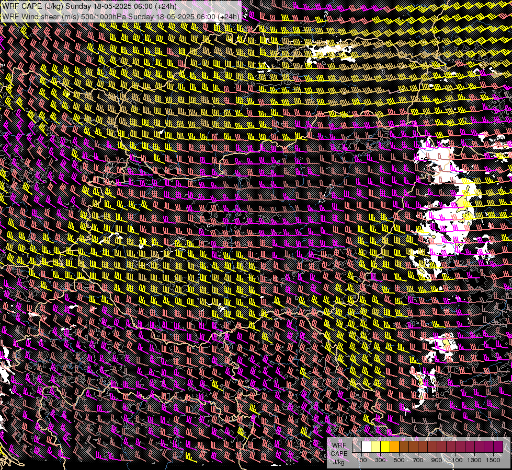The width and height of the screenshot is (512, 470).
Task: Click the WRF CAPE (J/kg) title line
Action: 89,6
